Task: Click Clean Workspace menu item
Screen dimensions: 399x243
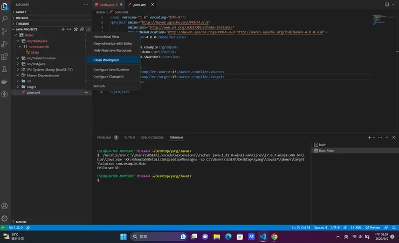Action: pyautogui.click(x=106, y=60)
